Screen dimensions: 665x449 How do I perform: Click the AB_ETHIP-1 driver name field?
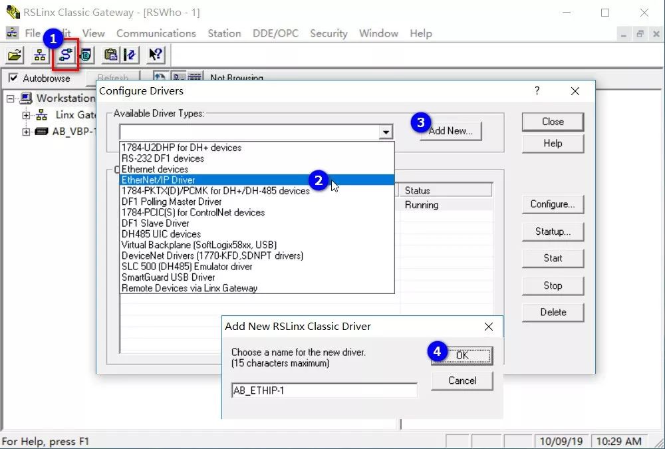(x=324, y=390)
